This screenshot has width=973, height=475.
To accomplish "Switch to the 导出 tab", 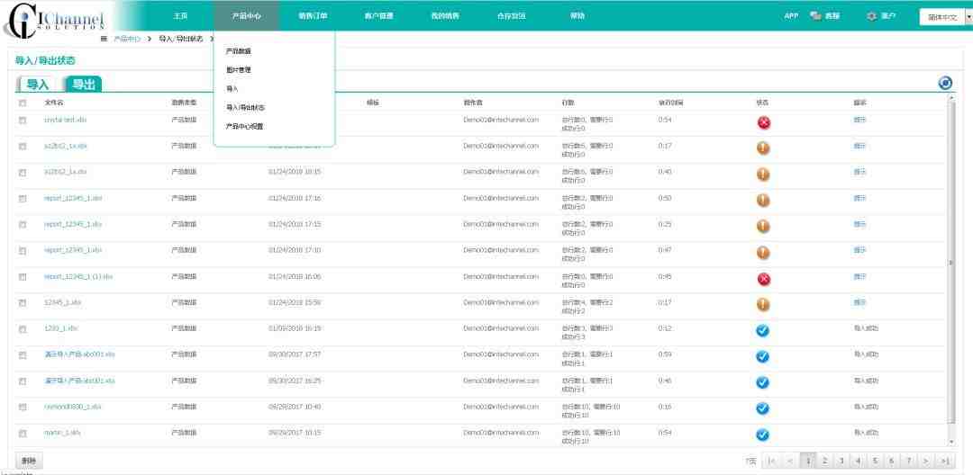I will [83, 85].
